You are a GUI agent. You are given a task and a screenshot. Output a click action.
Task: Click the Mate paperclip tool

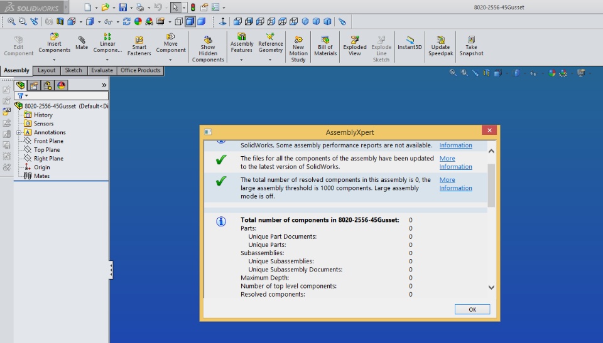click(82, 42)
